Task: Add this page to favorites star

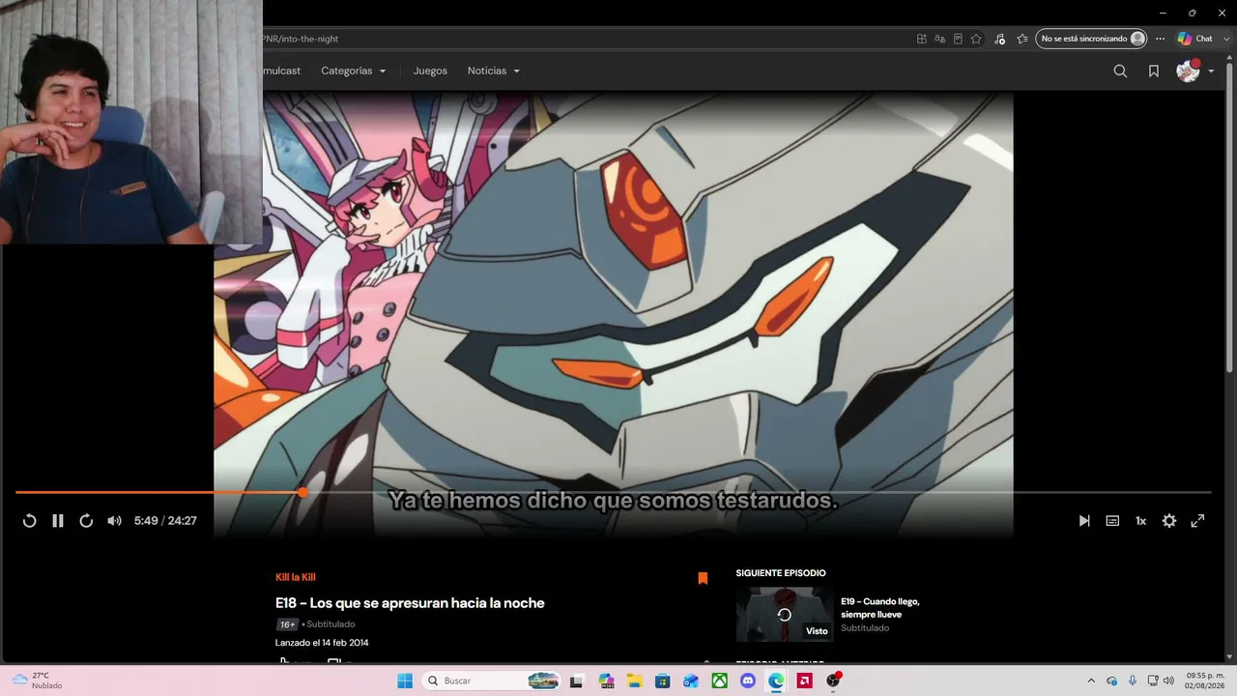Action: (976, 39)
